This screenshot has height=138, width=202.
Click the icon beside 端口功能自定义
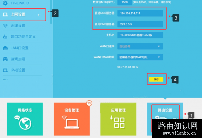click(x=5, y=37)
